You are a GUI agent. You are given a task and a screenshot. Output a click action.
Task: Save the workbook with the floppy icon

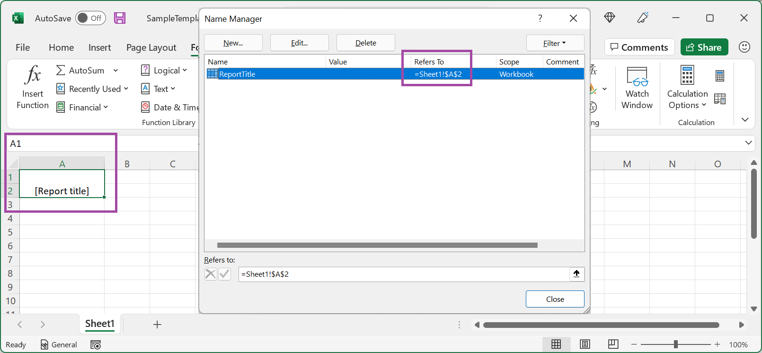click(x=120, y=18)
